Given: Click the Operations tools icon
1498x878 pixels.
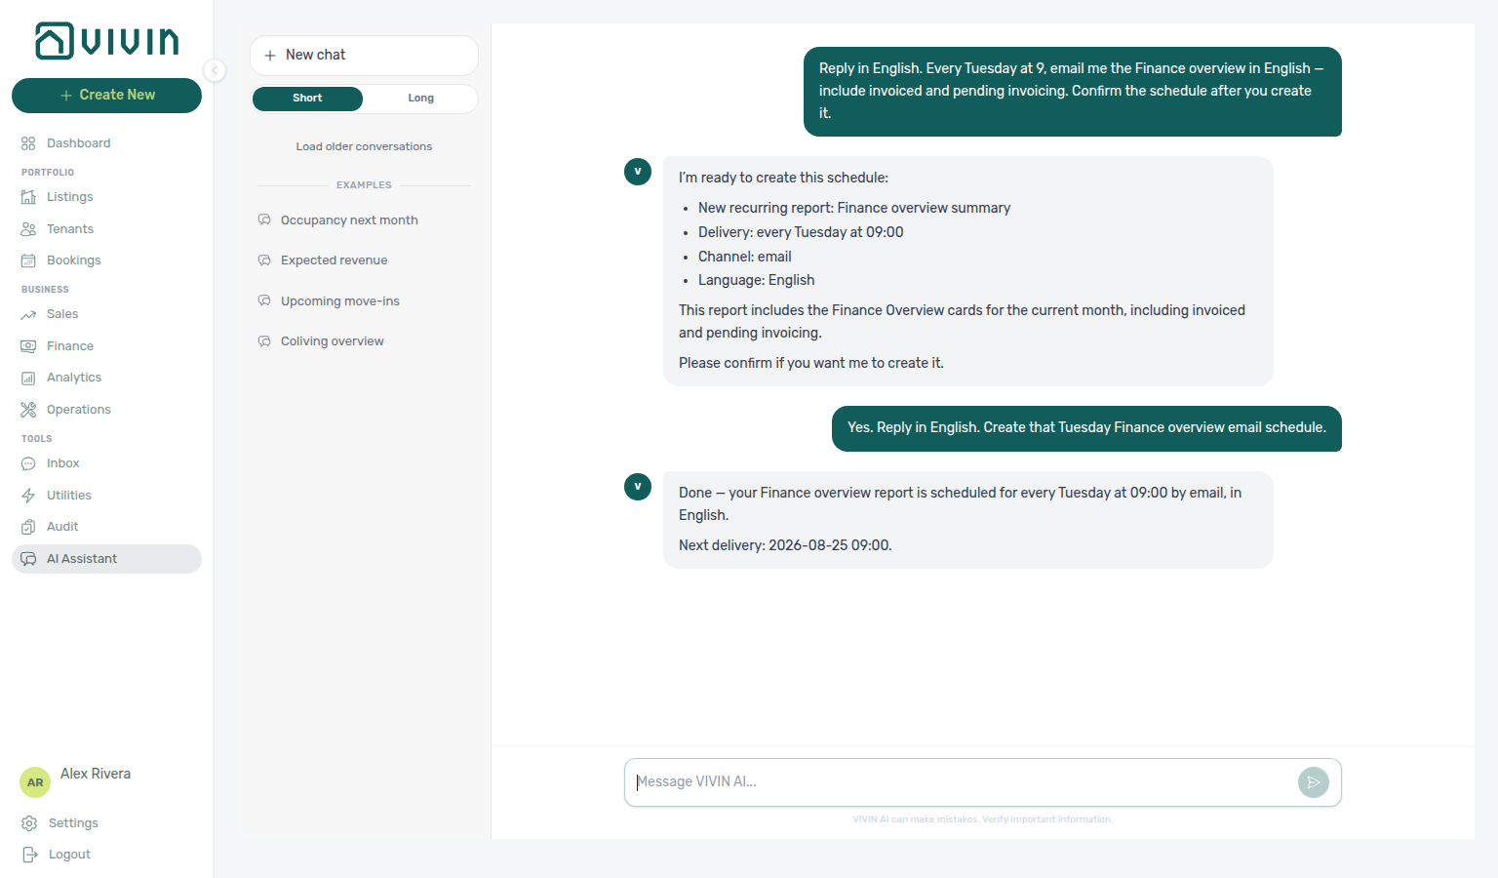Looking at the screenshot, I should (x=28, y=410).
